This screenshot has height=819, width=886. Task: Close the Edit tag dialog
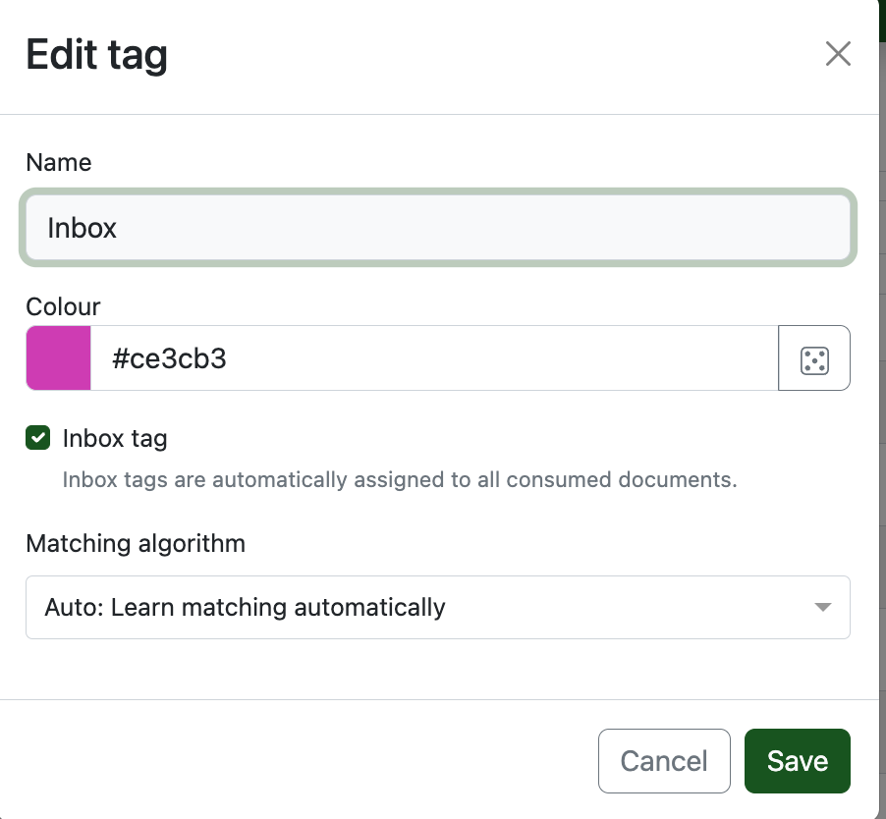click(x=837, y=54)
